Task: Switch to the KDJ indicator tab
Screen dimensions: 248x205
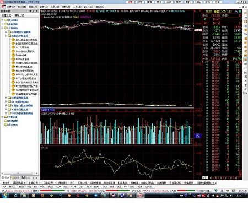Action: click(58, 187)
